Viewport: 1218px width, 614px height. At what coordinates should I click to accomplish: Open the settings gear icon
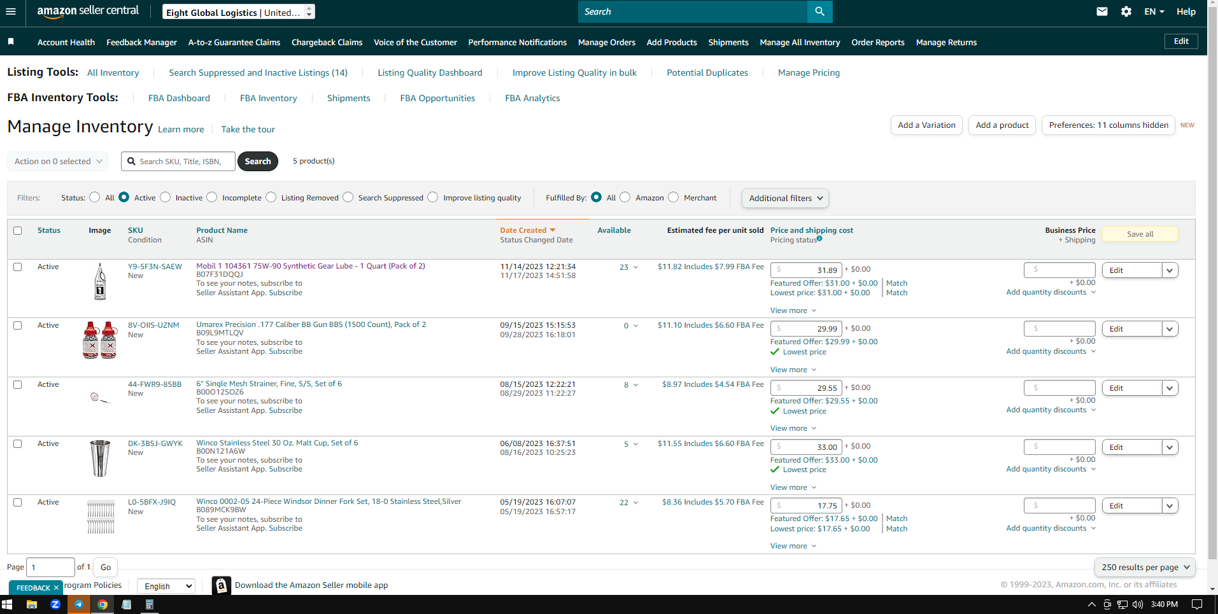(x=1126, y=11)
